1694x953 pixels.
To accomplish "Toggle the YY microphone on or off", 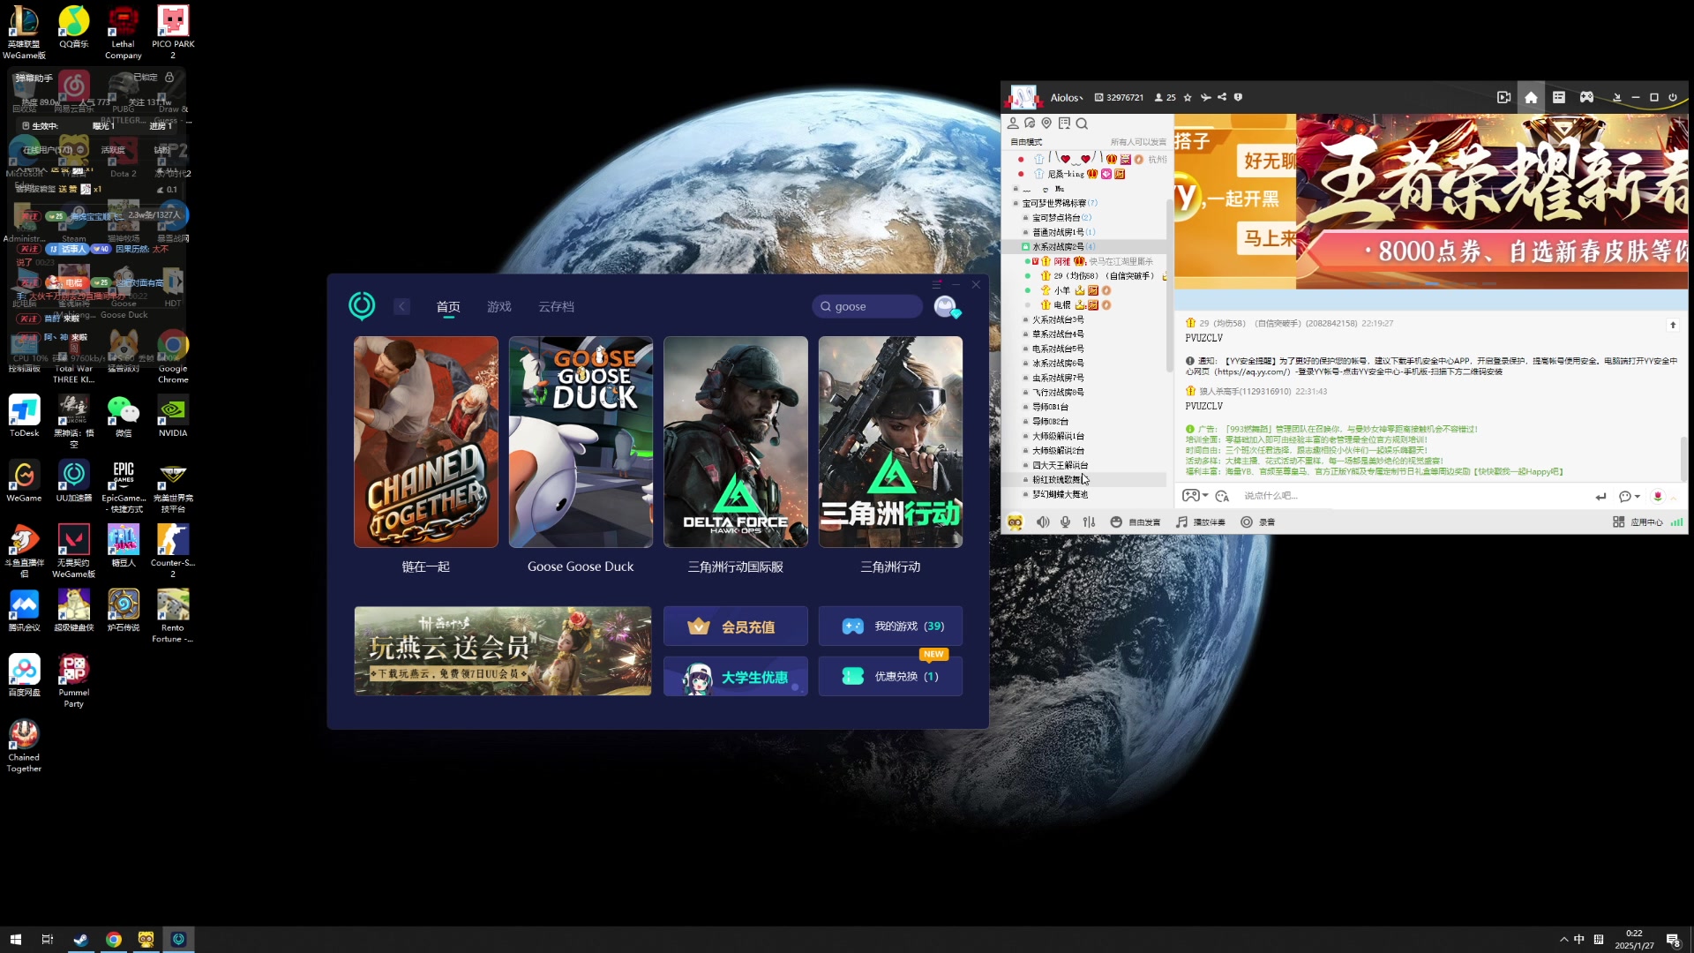I will point(1066,522).
